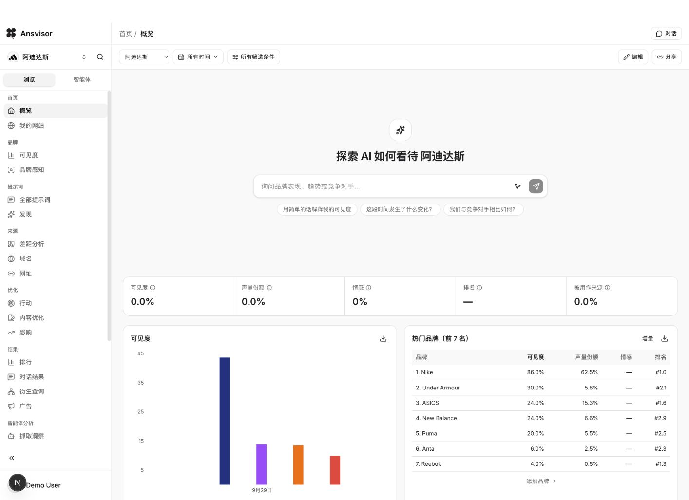Select the Under Armour row in table

click(541, 388)
